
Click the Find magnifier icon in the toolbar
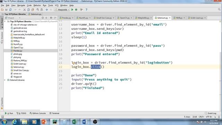click(38, 10)
